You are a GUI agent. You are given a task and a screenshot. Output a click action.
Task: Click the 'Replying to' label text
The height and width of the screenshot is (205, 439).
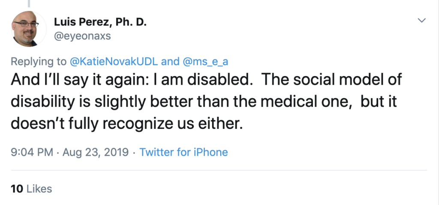pyautogui.click(x=39, y=62)
